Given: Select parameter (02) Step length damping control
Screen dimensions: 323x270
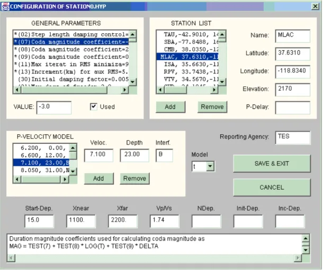Looking at the screenshot, I should coord(71,34).
